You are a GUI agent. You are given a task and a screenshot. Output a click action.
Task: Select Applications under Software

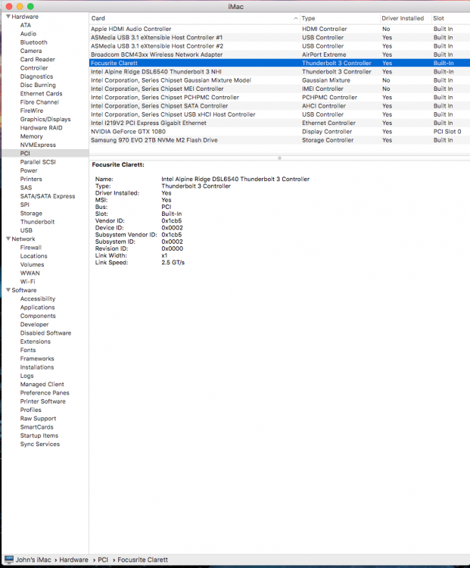tap(37, 307)
